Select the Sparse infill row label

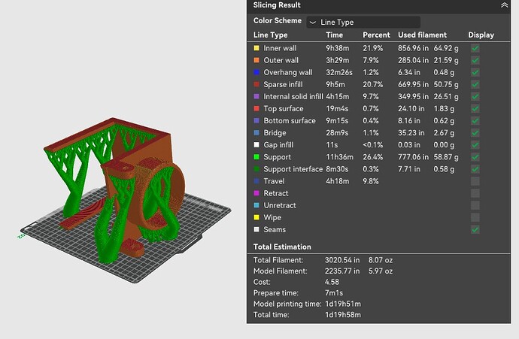[x=283, y=84]
